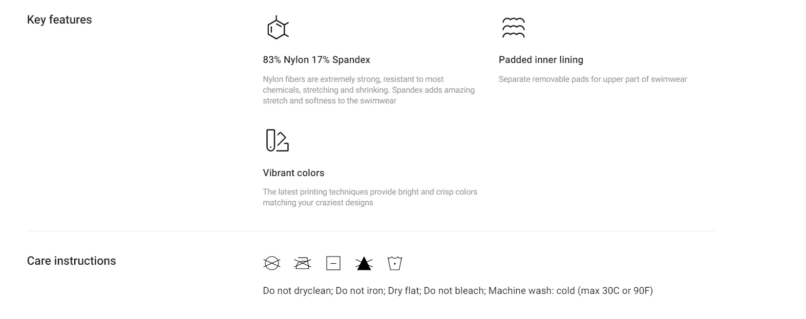Viewport: 806px width, 319px height.
Task: Click the Padded inner lining title
Action: 541,60
